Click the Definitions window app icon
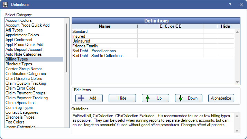This screenshot has height=139, width=247. 5,4
